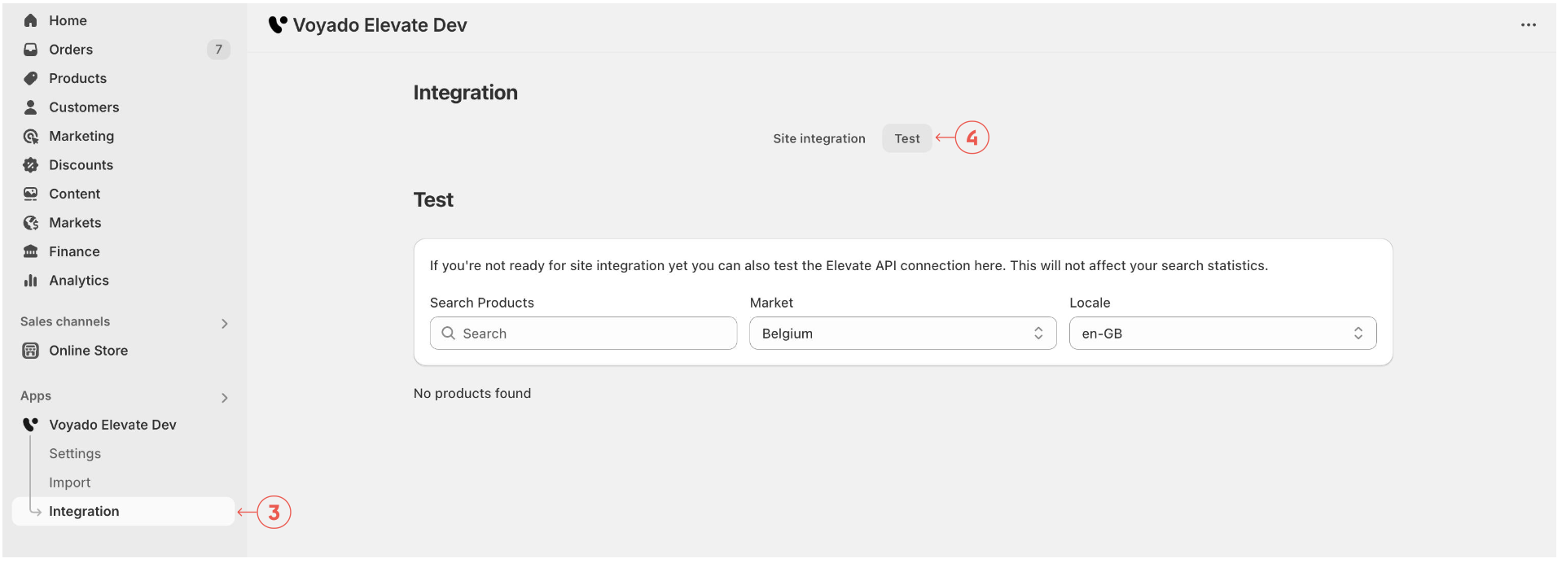Select the Test tab
Image resolution: width=1562 pixels, height=563 pixels.
pyautogui.click(x=906, y=138)
